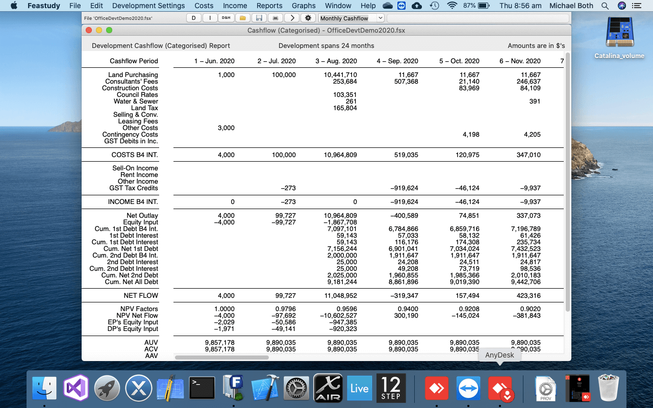Open the X AIR app in dock
653x408 pixels.
tap(328, 388)
